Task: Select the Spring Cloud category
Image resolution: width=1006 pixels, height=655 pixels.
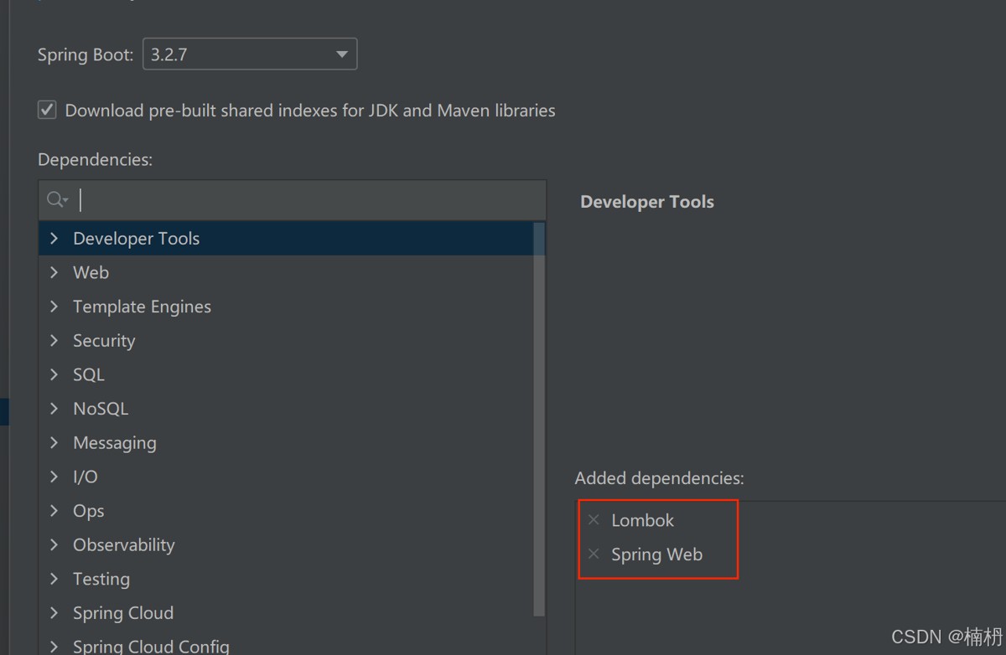Action: pyautogui.click(x=123, y=613)
